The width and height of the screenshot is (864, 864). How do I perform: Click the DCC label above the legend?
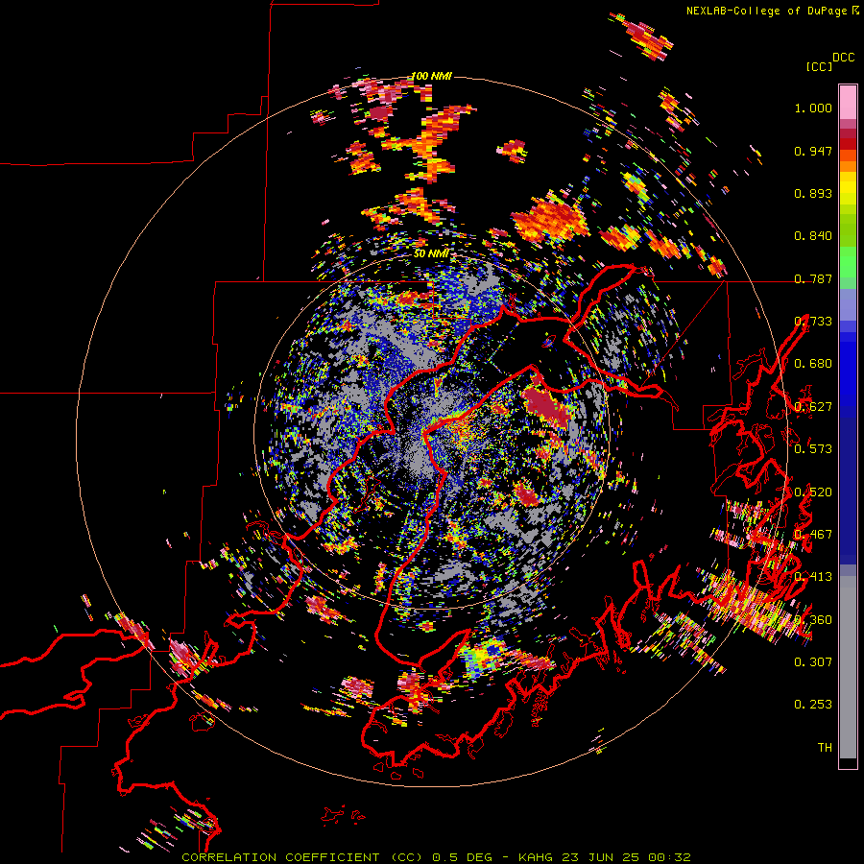coord(843,58)
